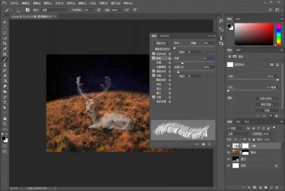Open the 文件 (File) menu
Viewport: 285px width, 191px height.
click(14, 3)
